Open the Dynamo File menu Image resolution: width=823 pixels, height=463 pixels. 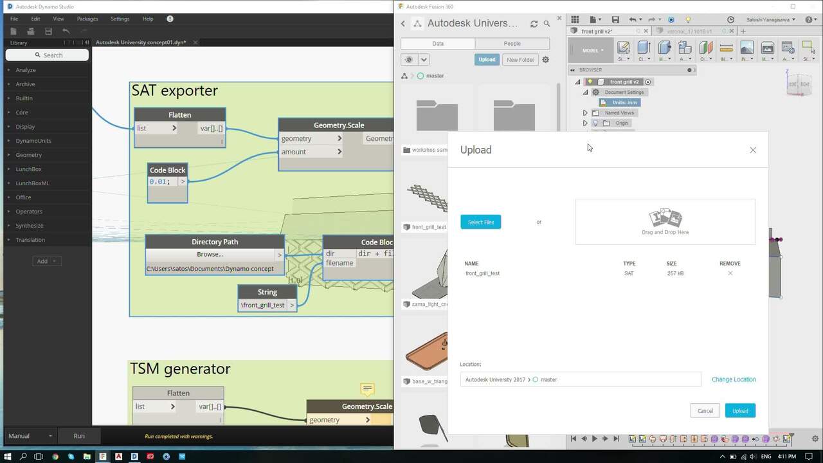[14, 19]
